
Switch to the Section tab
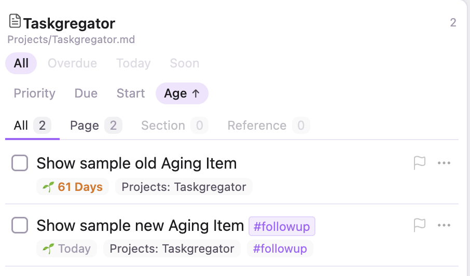point(174,125)
